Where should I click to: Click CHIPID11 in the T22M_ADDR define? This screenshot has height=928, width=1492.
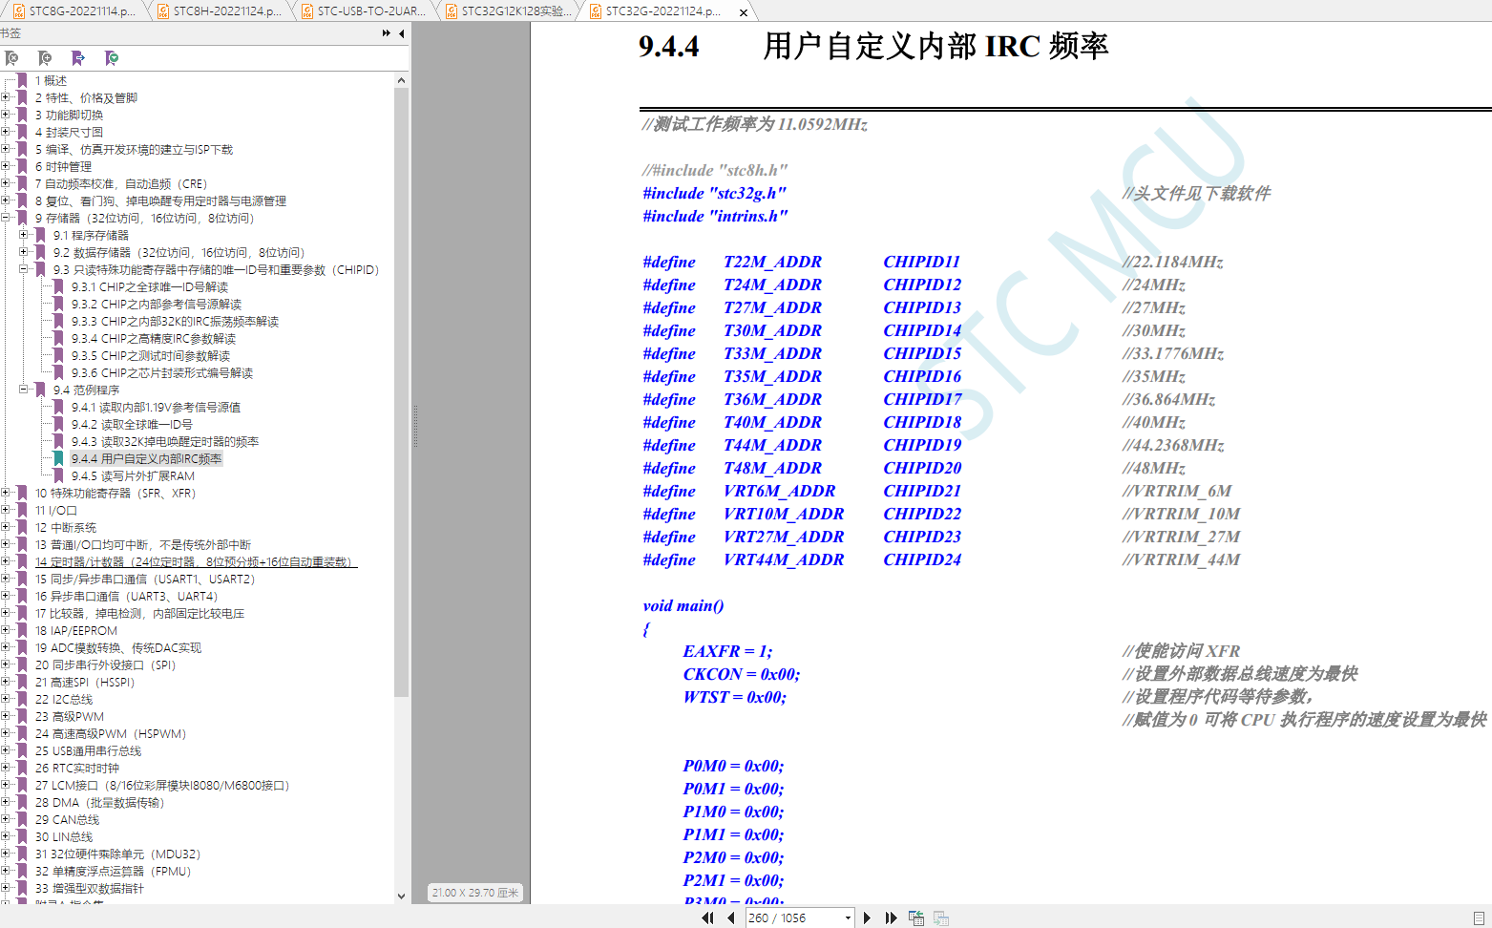[921, 262]
